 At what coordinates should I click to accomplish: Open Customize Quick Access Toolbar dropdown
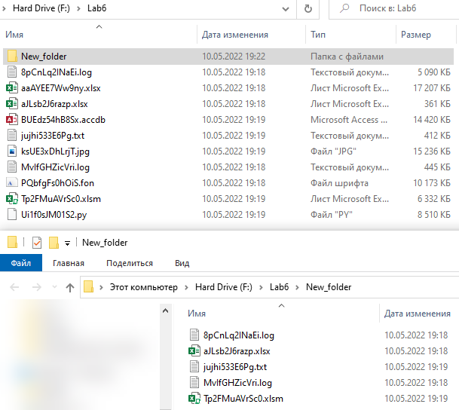[67, 243]
